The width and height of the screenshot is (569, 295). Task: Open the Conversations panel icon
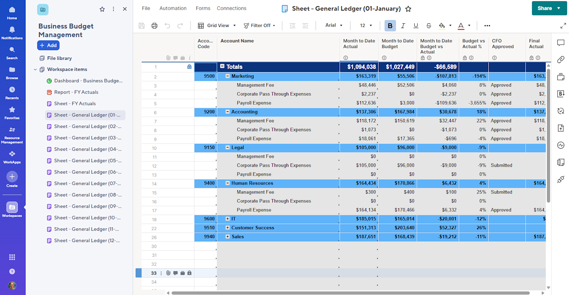pyautogui.click(x=561, y=43)
